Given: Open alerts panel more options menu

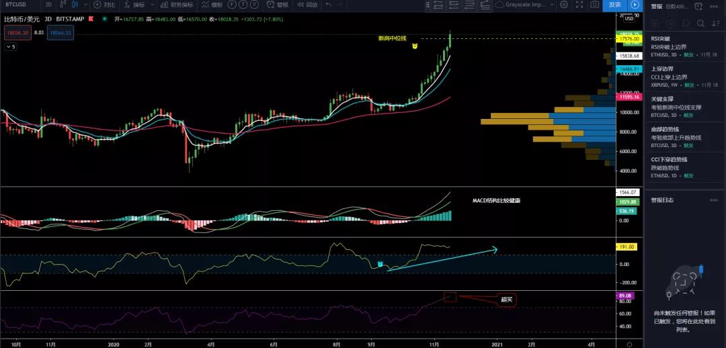Looking at the screenshot, I should [x=713, y=7].
